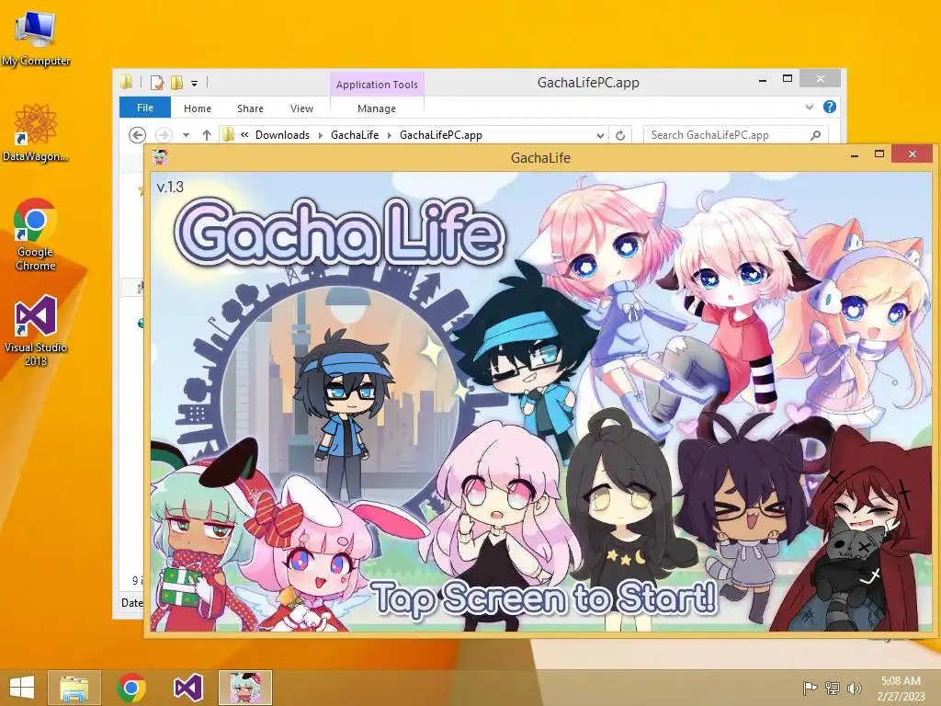Click the Application Tools contextual tab

[x=377, y=85]
